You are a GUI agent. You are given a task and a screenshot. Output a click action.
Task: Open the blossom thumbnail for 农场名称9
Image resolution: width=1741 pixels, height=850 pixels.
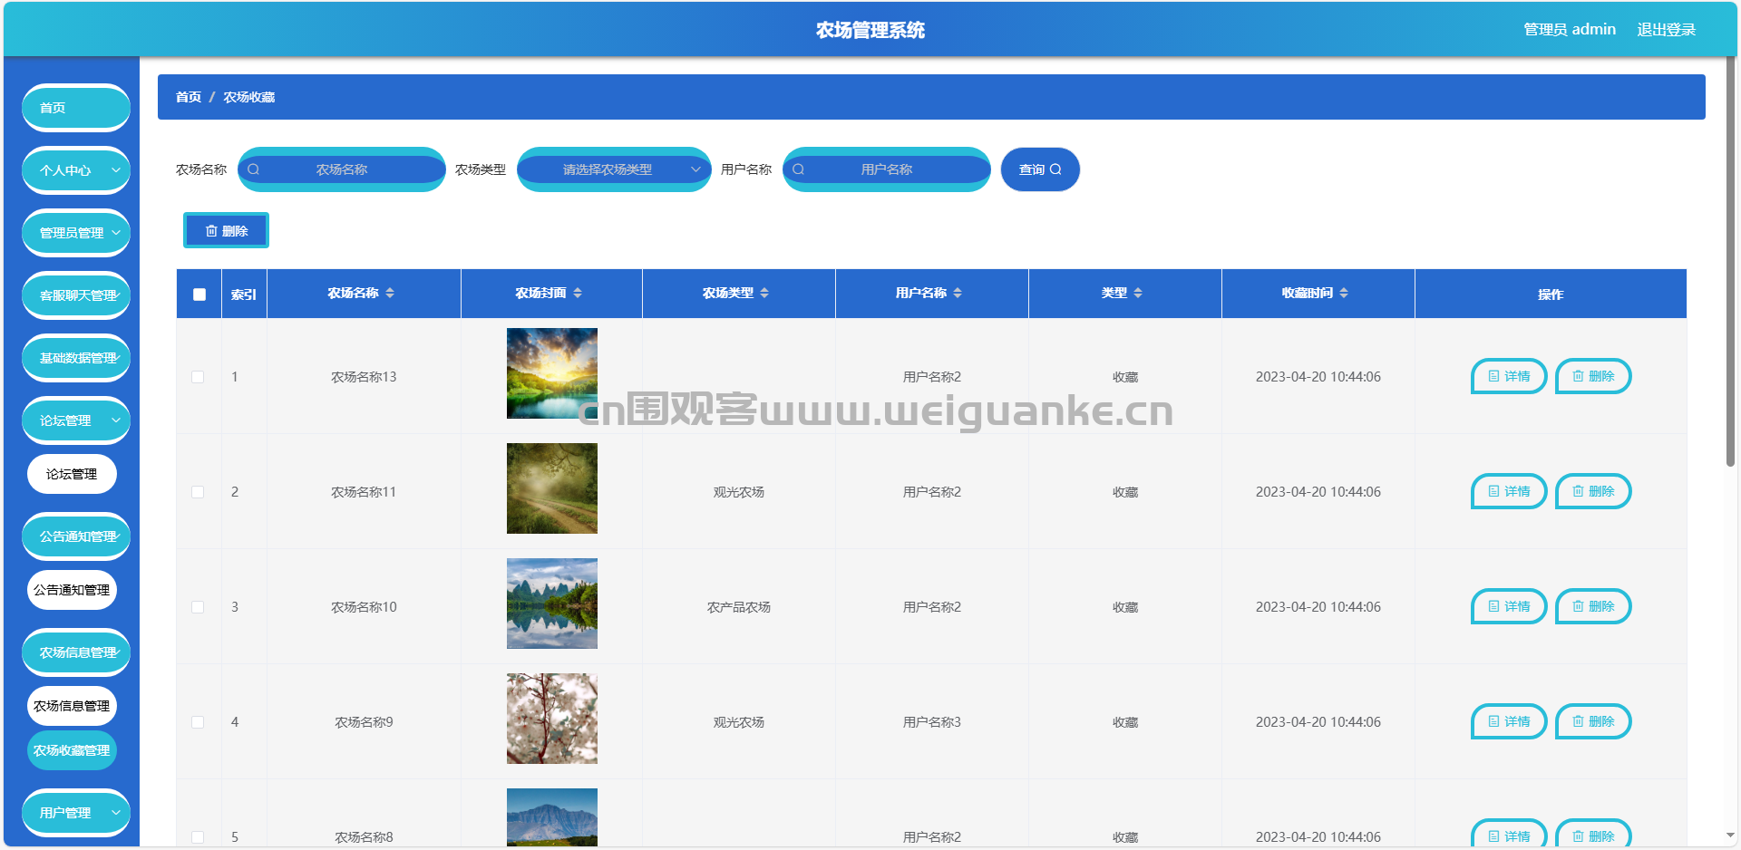[552, 719]
